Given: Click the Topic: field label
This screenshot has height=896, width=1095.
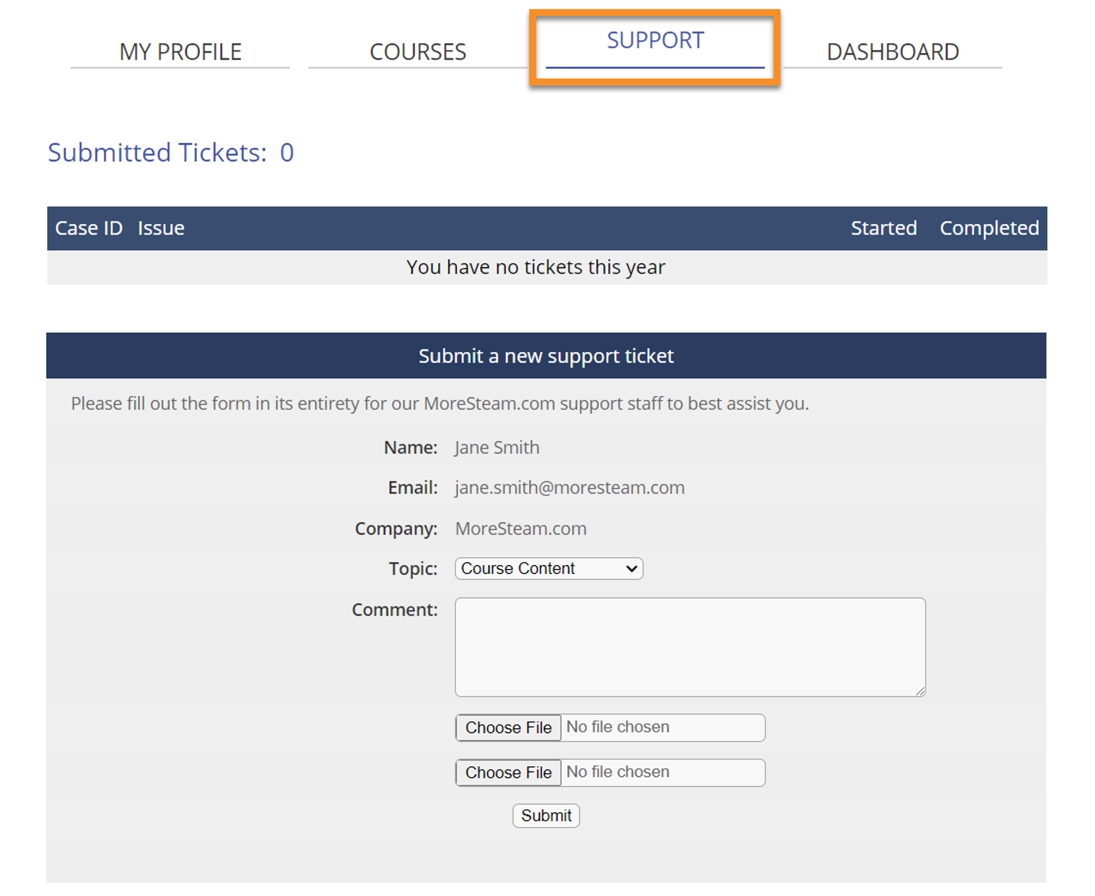Looking at the screenshot, I should pos(413,569).
